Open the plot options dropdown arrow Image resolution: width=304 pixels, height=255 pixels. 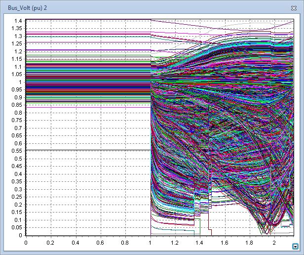295,247
